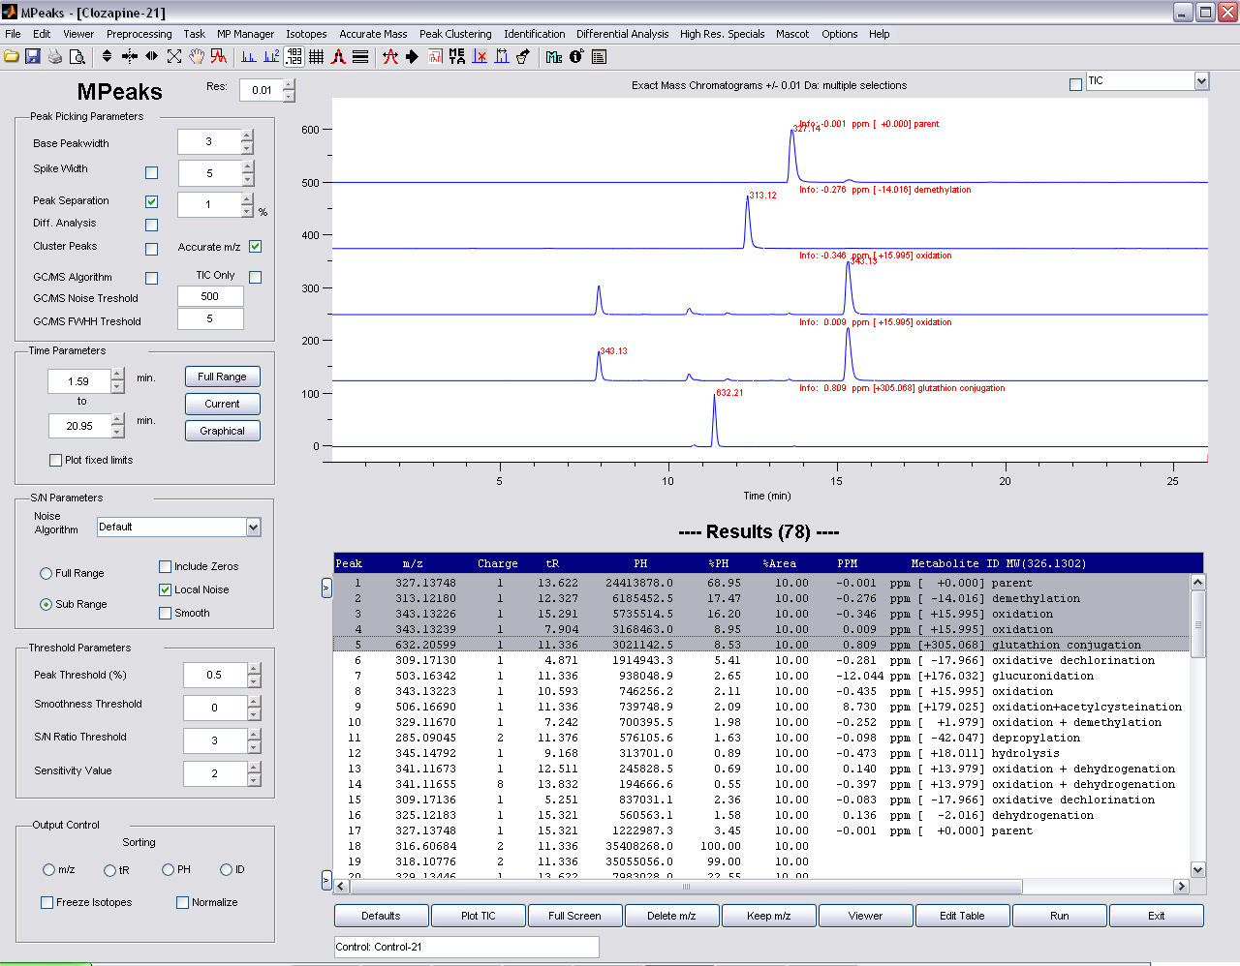Enable the Diff. Analysis checkbox

coord(151,225)
